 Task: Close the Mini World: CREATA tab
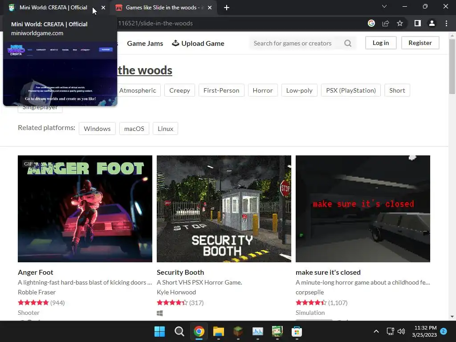(103, 8)
